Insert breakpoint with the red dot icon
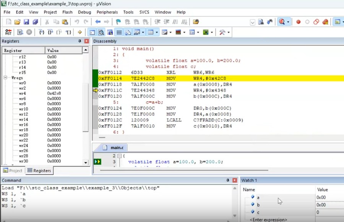Screen dimensions: 344x222 click(x=299, y=22)
